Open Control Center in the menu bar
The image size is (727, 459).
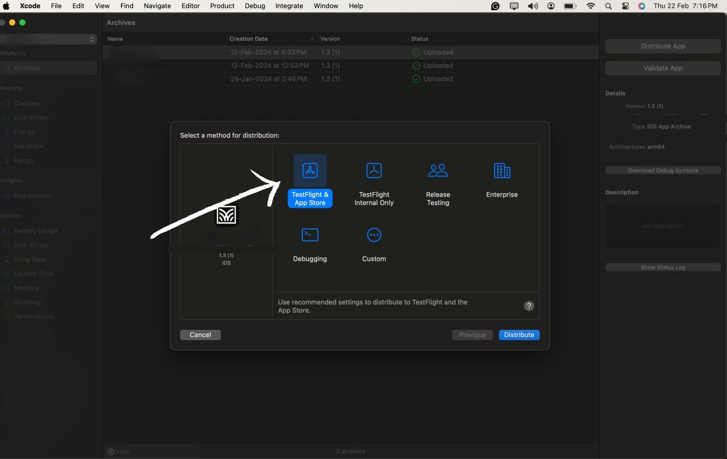(625, 6)
